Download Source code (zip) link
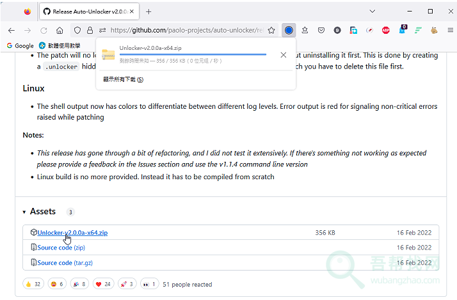This screenshot has height=300, width=457. click(61, 248)
